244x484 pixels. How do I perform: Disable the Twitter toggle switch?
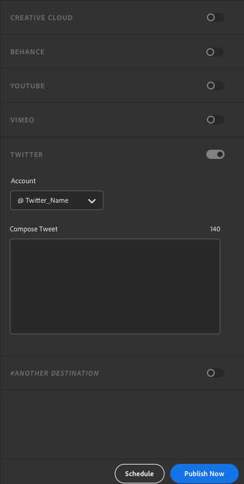pyautogui.click(x=215, y=155)
